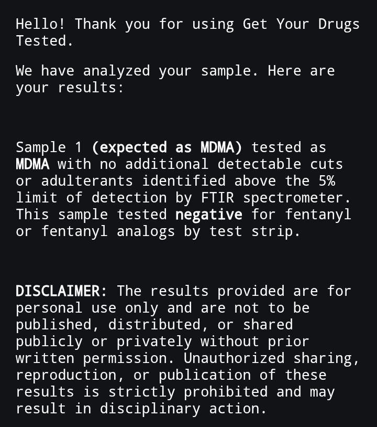Select the "We have analyzed" text
The height and width of the screenshot is (427, 377).
(x=84, y=71)
